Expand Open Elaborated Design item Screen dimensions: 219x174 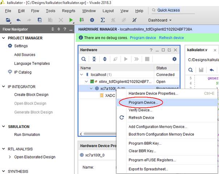point(10,157)
